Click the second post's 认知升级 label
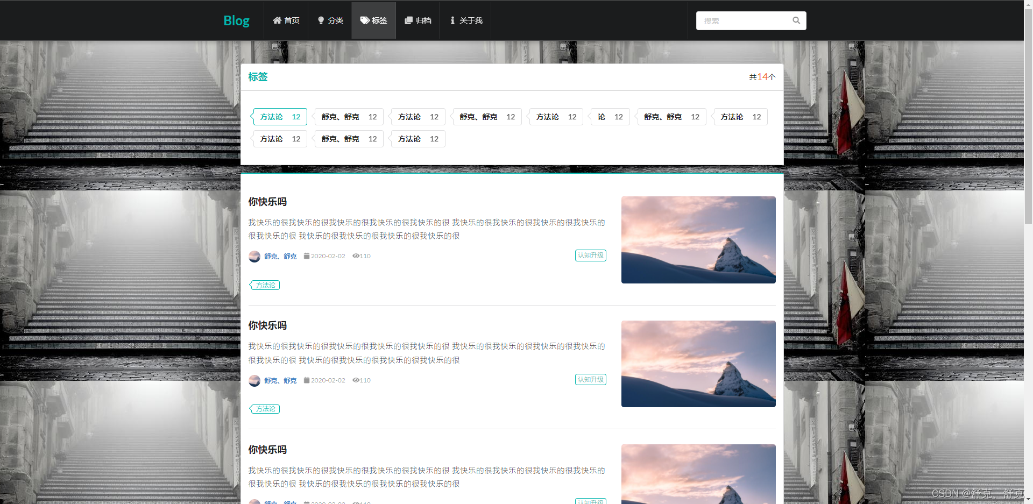Image resolution: width=1033 pixels, height=504 pixels. [x=591, y=380]
